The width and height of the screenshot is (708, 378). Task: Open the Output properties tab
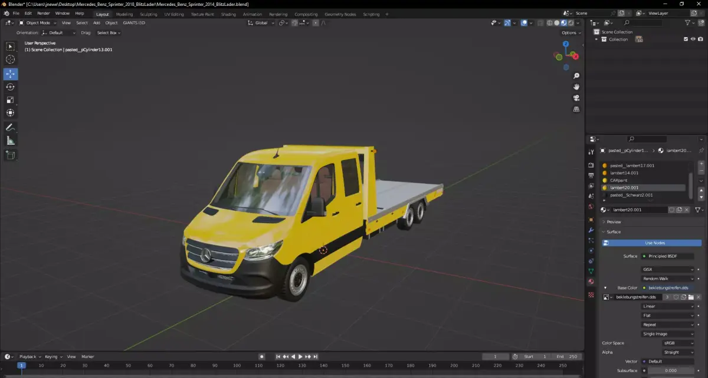tap(591, 175)
